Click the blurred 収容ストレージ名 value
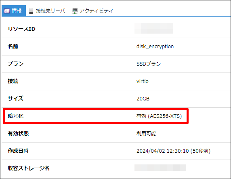 click(x=160, y=168)
